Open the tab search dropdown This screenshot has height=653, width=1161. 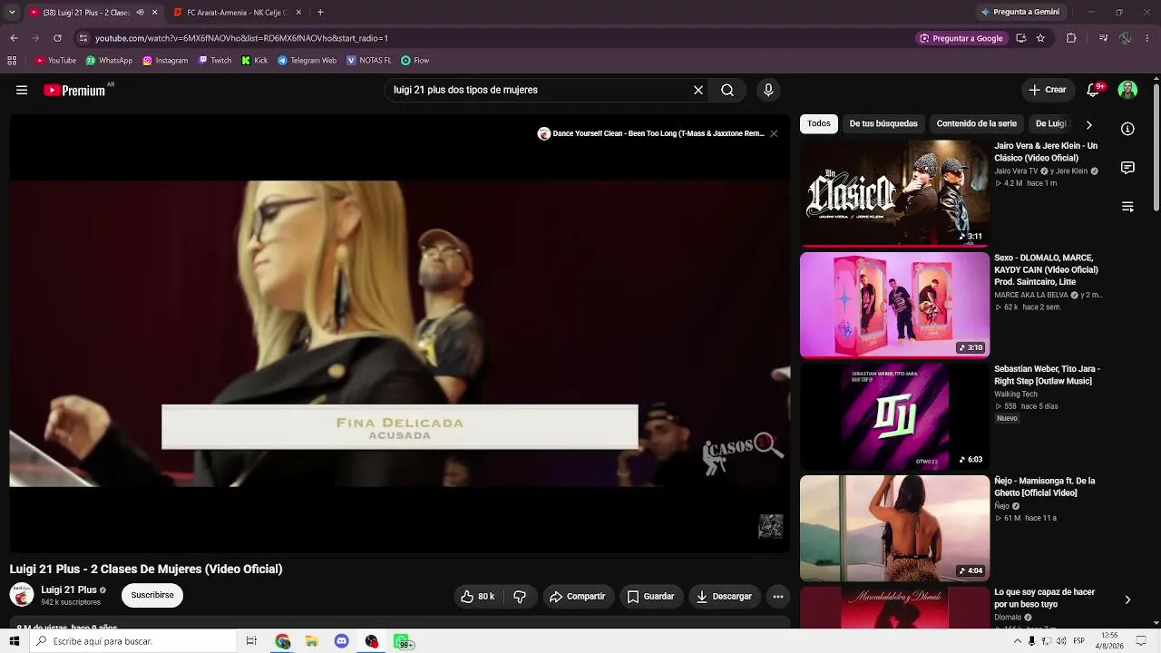[12, 13]
